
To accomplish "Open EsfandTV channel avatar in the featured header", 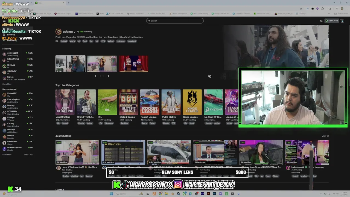I will tap(58, 32).
